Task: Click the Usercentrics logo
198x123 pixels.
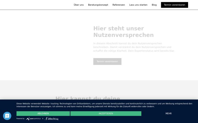Action: pos(34,118)
